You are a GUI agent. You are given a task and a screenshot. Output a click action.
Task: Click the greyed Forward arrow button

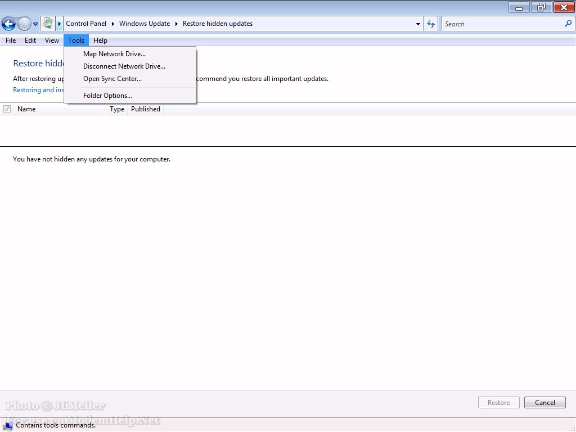click(x=24, y=24)
